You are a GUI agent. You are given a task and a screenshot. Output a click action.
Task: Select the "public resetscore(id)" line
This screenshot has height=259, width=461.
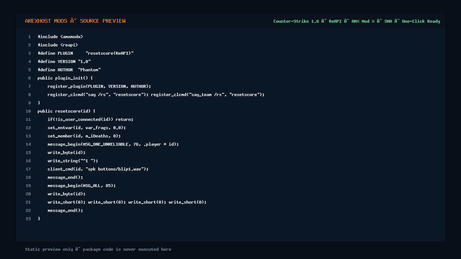coord(67,111)
